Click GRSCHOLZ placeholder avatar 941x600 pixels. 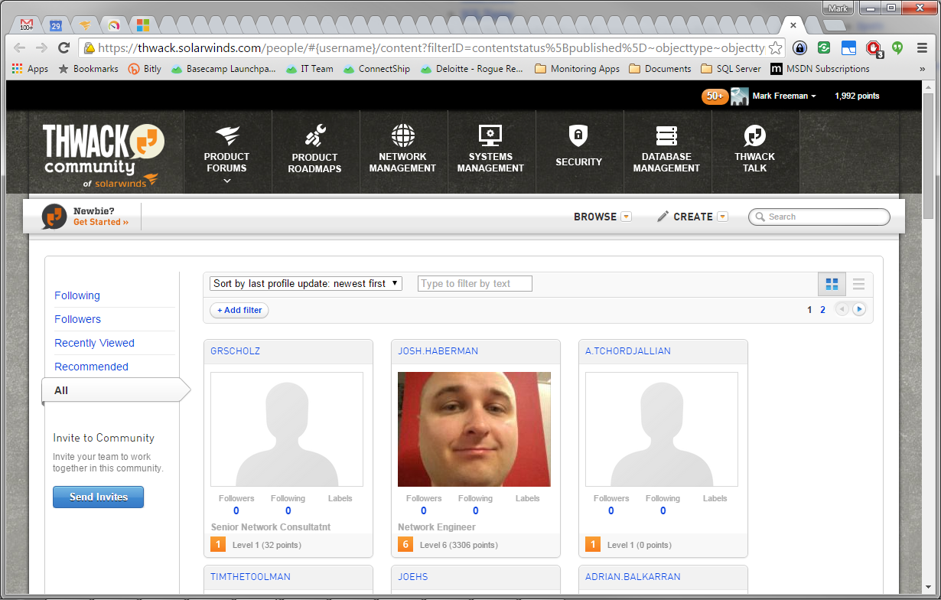[287, 429]
